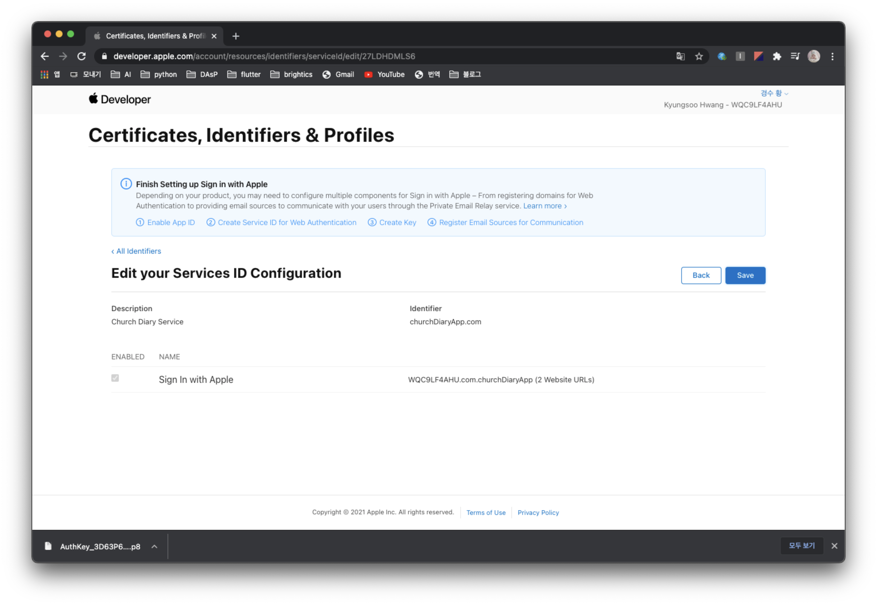Click the blue Save button

click(x=745, y=275)
